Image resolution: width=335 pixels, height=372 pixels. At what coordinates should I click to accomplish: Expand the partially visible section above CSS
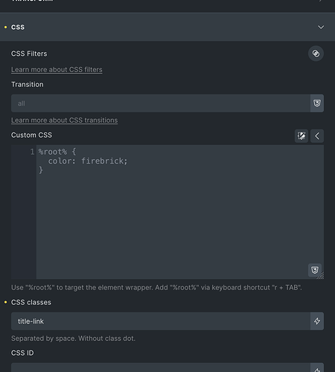click(167, 3)
